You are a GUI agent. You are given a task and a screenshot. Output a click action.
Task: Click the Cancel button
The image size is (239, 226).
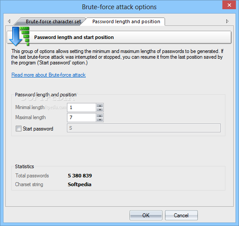pos(181,215)
